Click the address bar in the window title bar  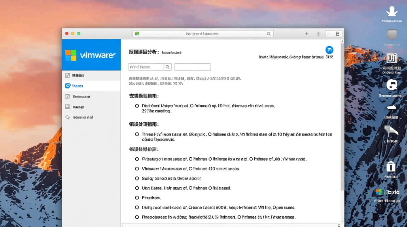click(203, 34)
